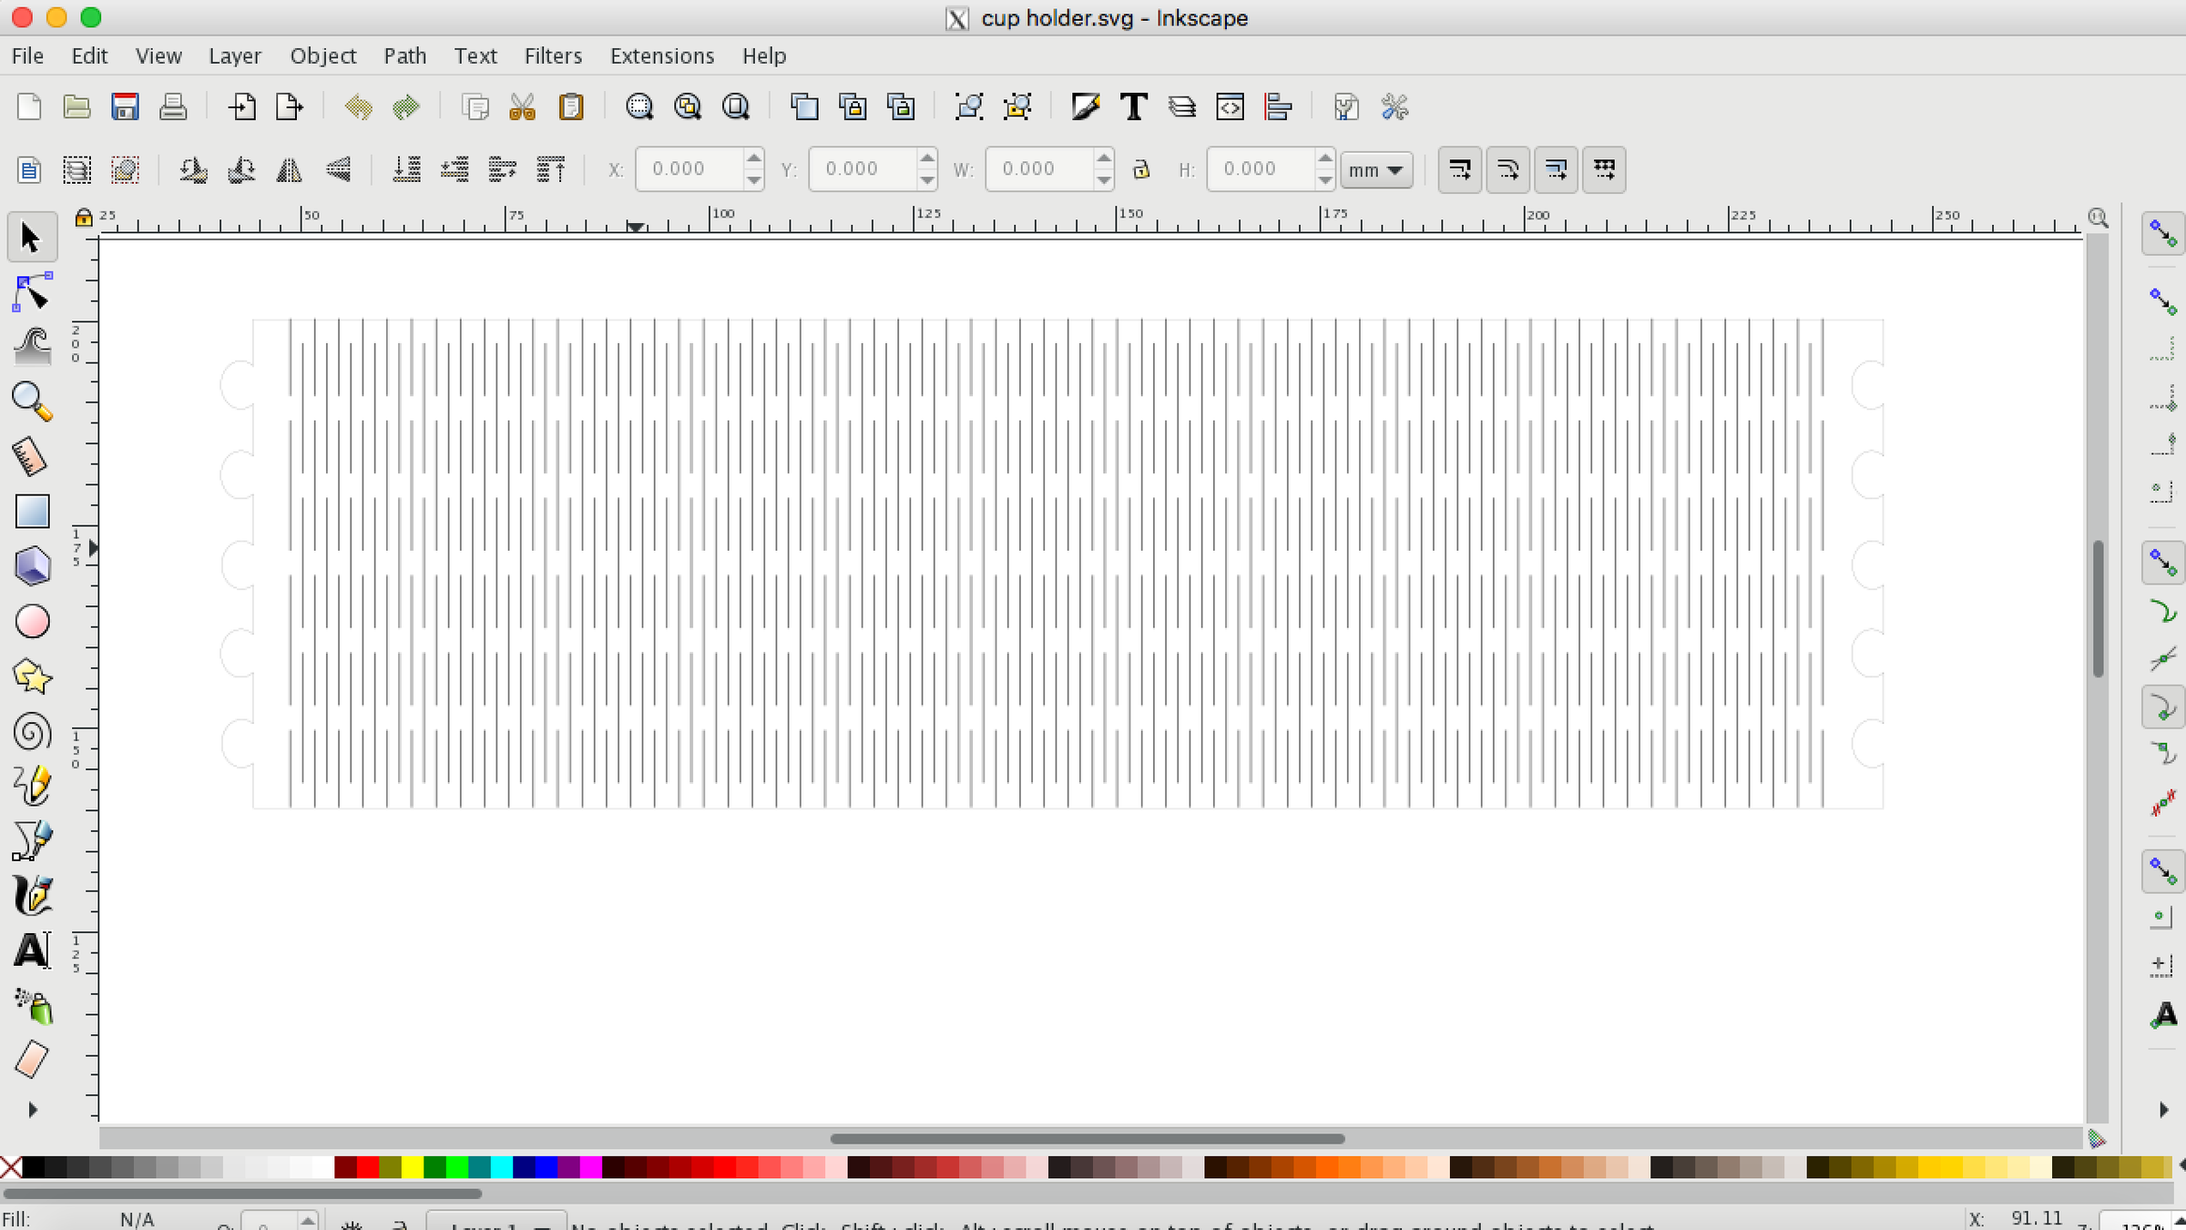Viewport: 2186px width, 1230px height.
Task: Select the Node edit tool
Action: (x=31, y=292)
